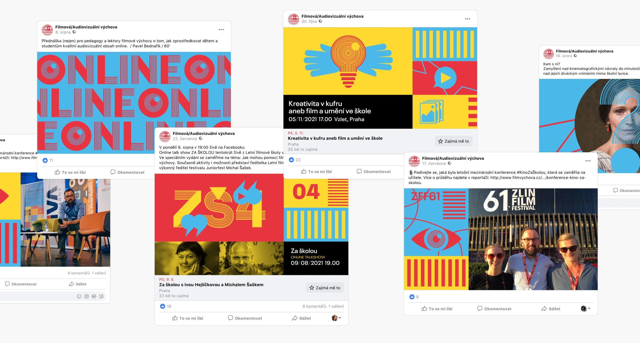Open the page name on the 8. srpna post
The width and height of the screenshot is (640, 343).
coord(86,27)
